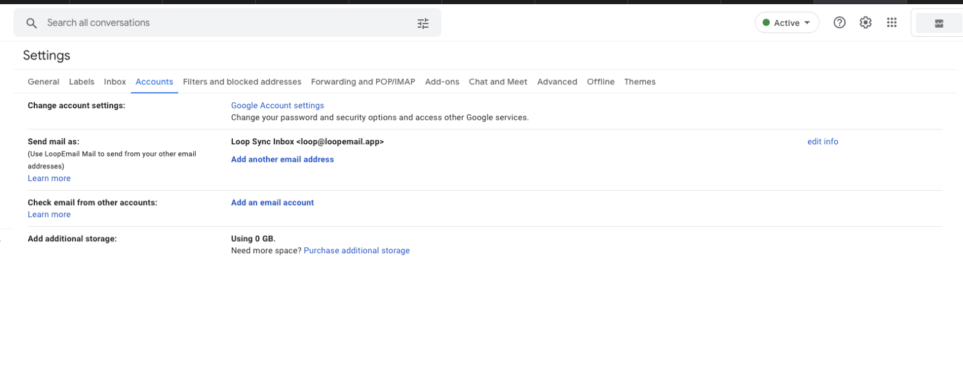Image resolution: width=963 pixels, height=379 pixels.
Task: Click Add an email account
Action: click(273, 203)
